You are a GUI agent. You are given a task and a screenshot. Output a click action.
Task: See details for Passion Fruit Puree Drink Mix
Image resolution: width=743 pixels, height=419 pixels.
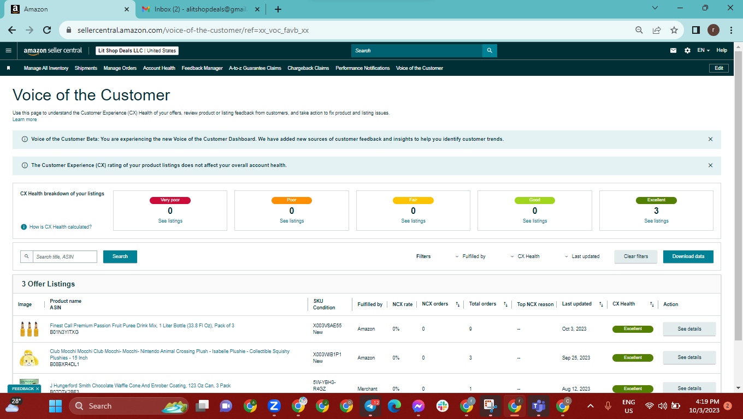pyautogui.click(x=689, y=329)
